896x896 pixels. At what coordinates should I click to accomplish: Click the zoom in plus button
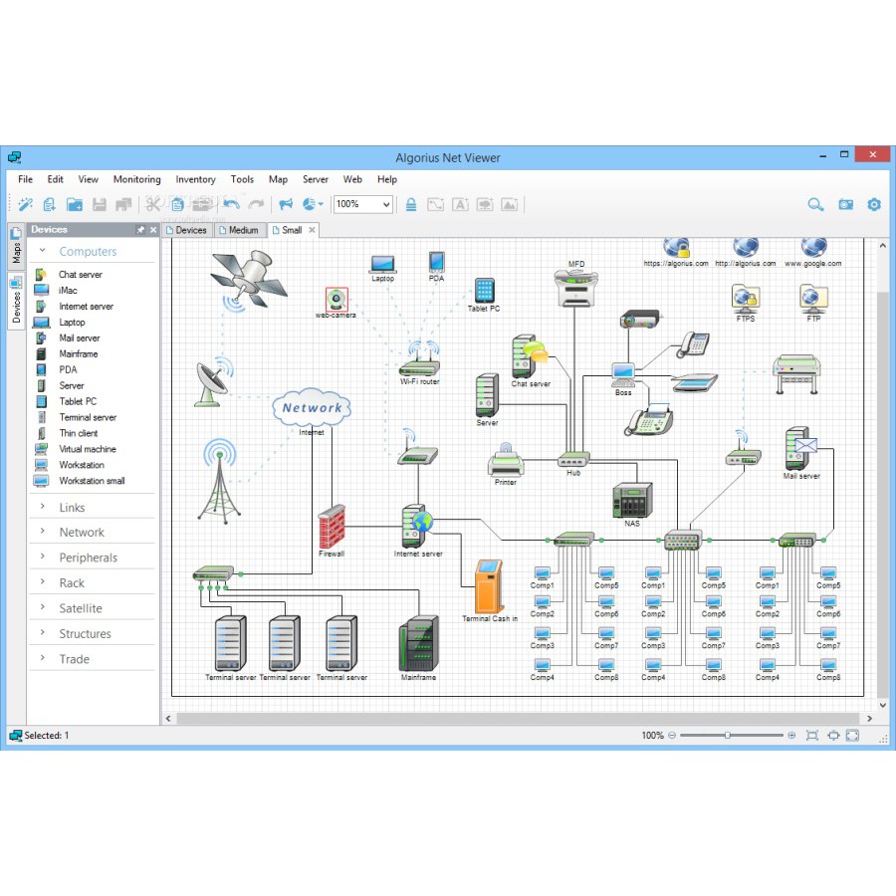791,736
